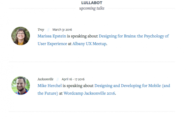Click the Troy location label
The image size is (186, 119).
coord(41,30)
